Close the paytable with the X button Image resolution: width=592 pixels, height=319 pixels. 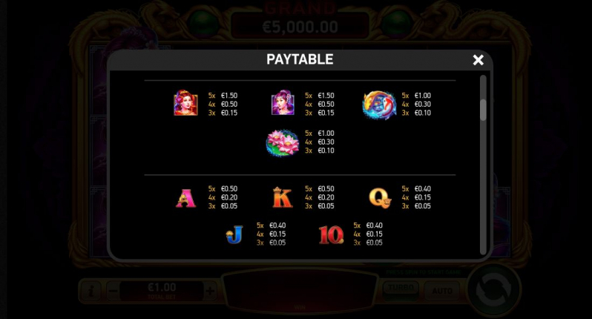tap(478, 59)
